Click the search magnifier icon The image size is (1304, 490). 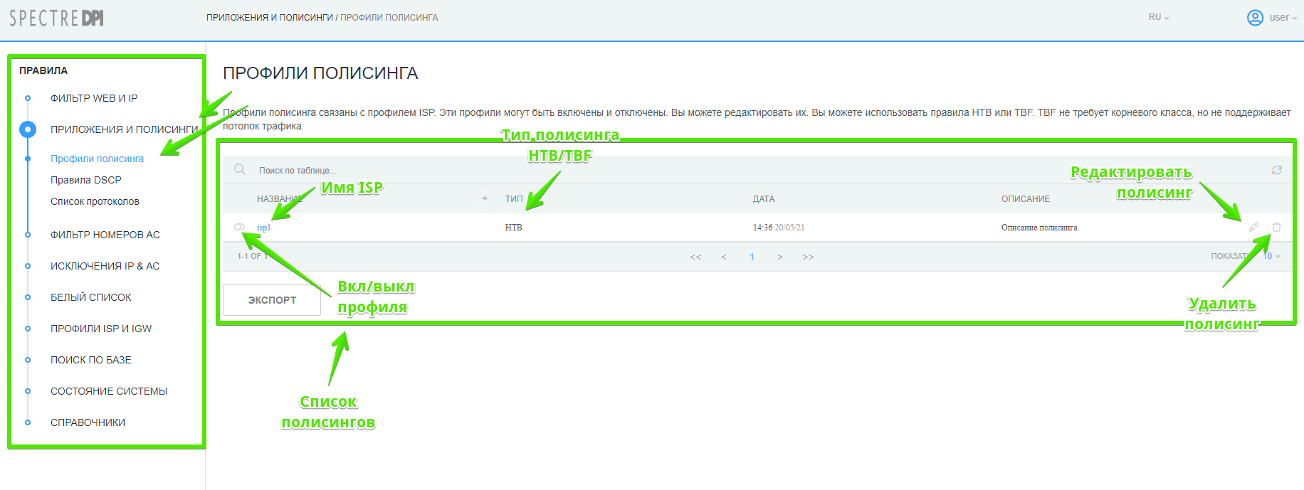pyautogui.click(x=240, y=169)
